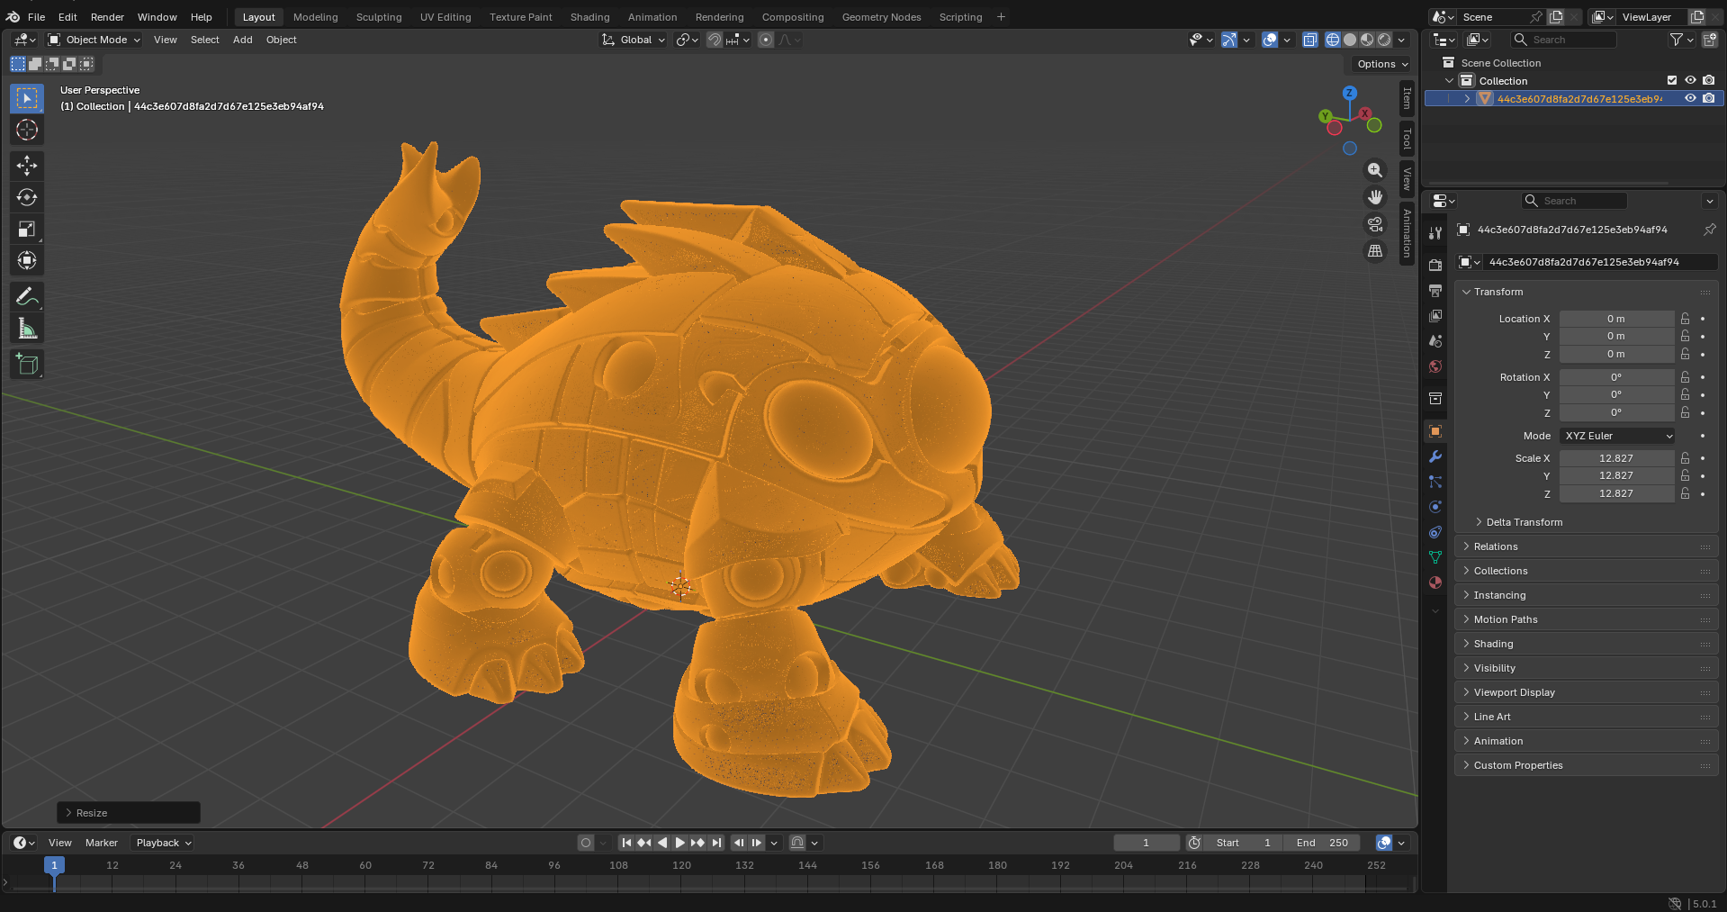
Task: Open the Measure tool
Action: point(27,328)
